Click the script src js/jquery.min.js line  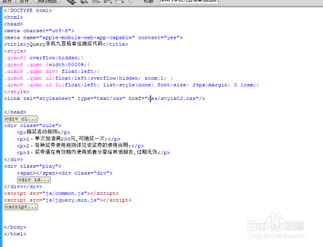(68, 200)
